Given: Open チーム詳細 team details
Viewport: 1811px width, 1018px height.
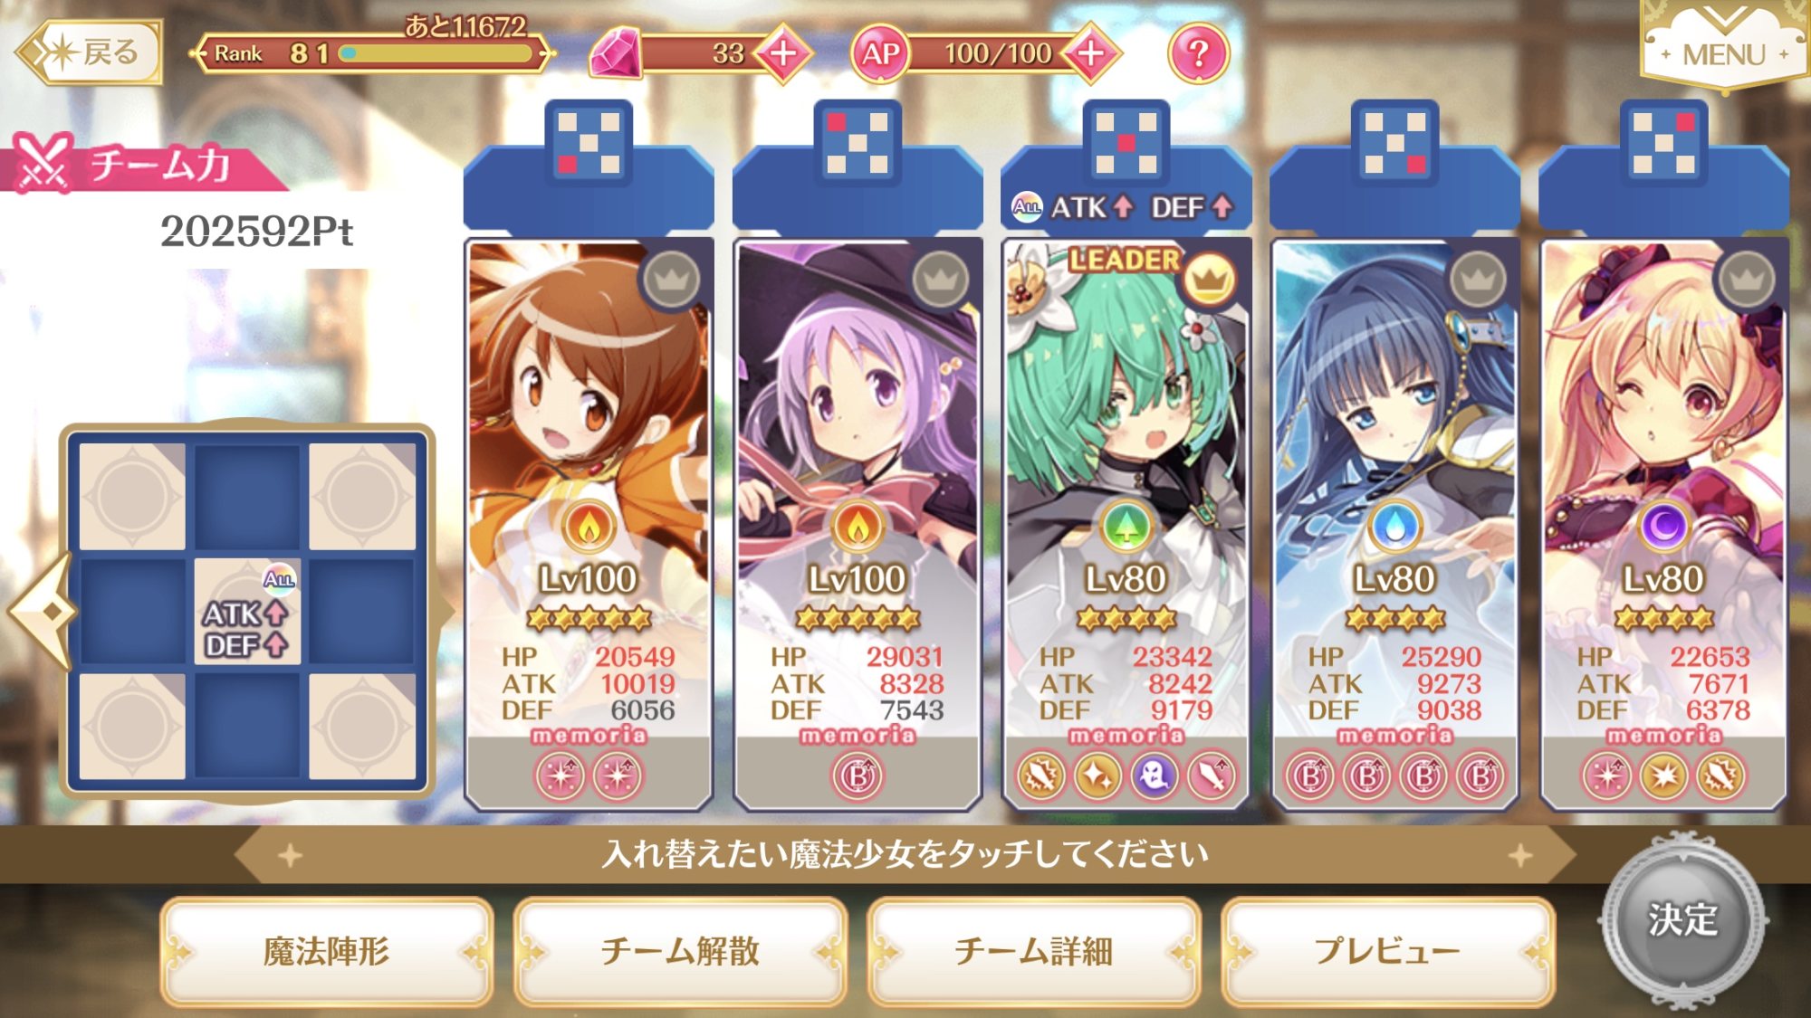Looking at the screenshot, I should pos(1033,951).
